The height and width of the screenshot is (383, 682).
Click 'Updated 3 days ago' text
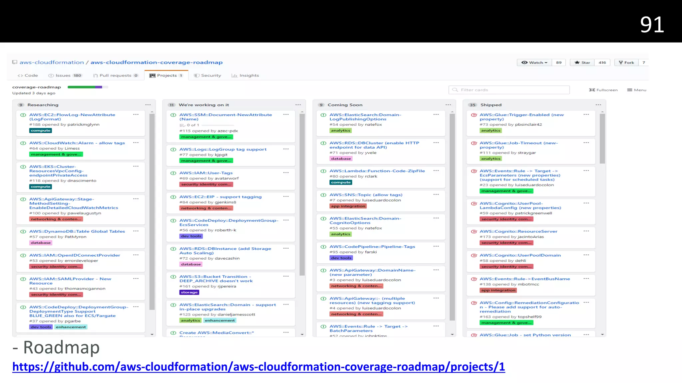tap(34, 93)
